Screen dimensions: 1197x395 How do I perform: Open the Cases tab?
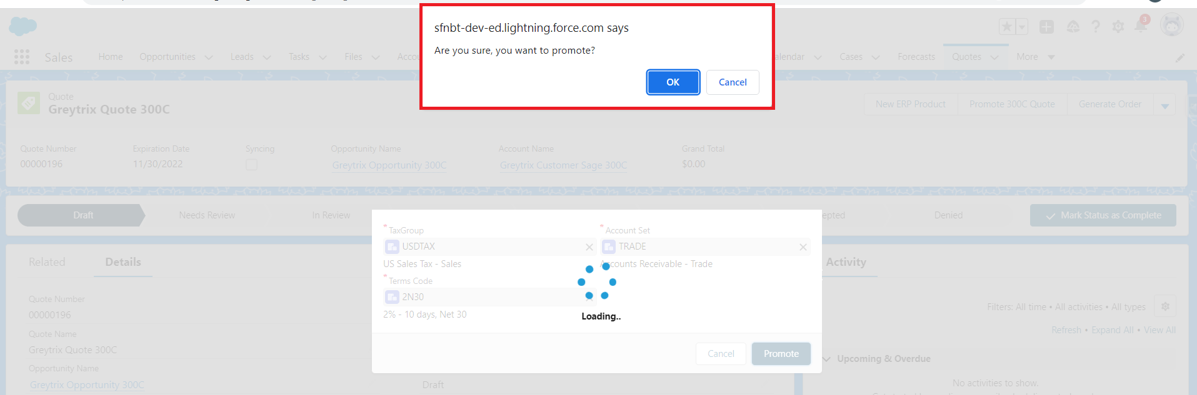[851, 57]
